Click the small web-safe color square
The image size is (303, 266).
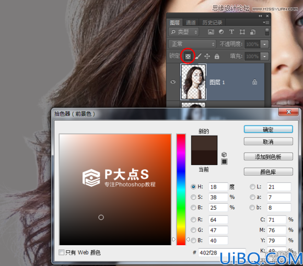coord(224,161)
